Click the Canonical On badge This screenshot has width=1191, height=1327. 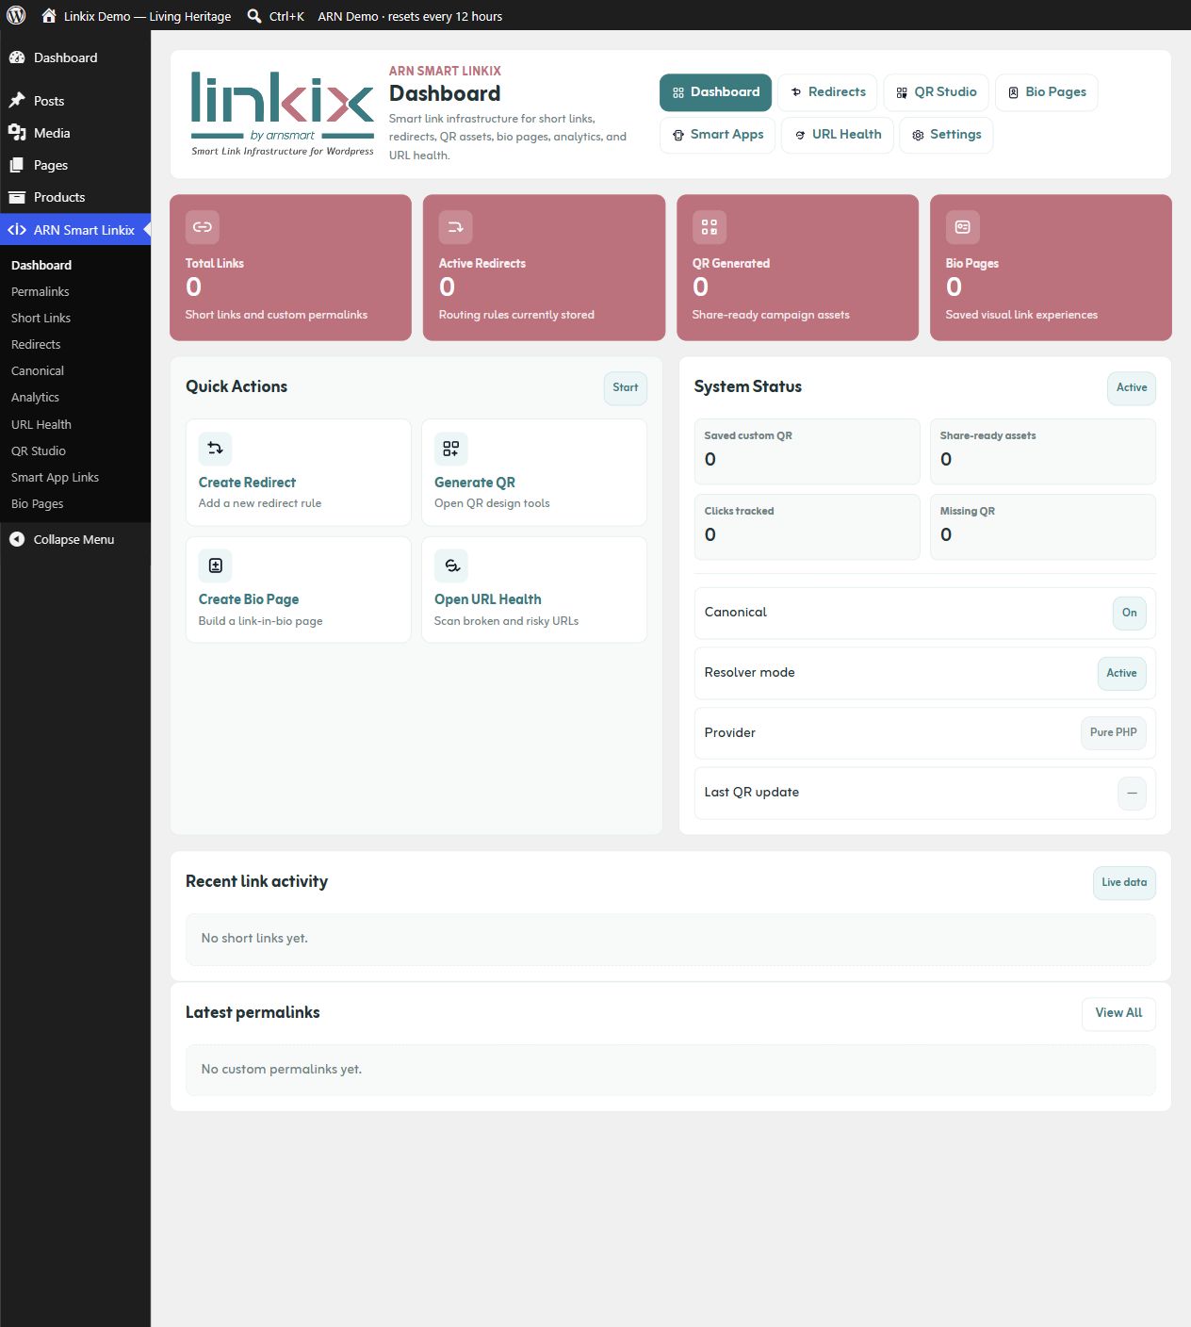tap(1129, 613)
